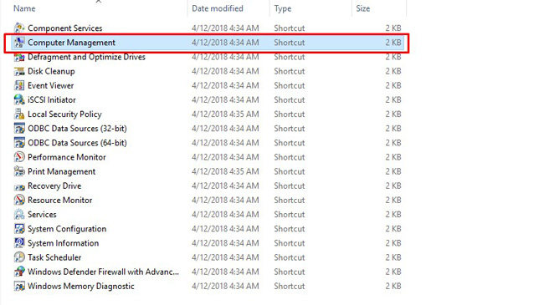Select ODBC Data Sources (64-bit) name
Screen dimensions: 544x305
pyautogui.click(x=77, y=143)
